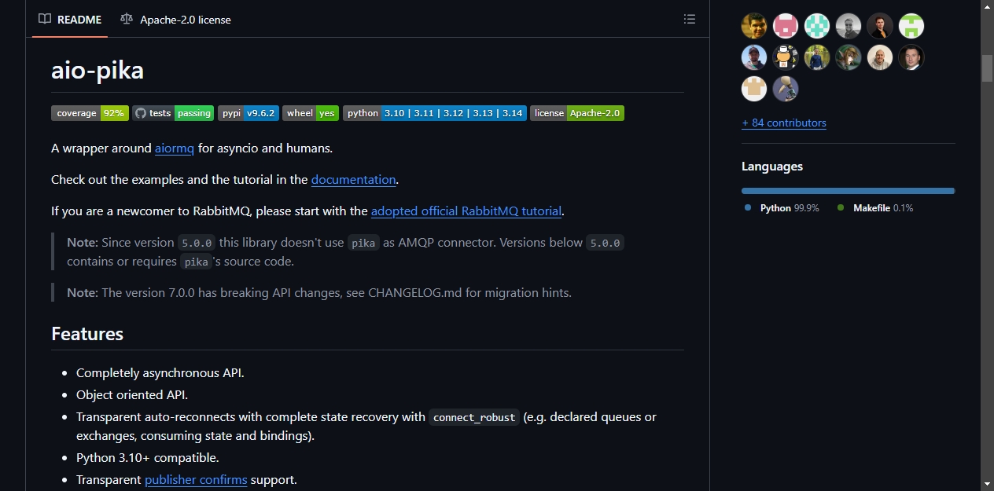
Task: Open the cartoon character with white hat avatar
Action: tap(786, 57)
